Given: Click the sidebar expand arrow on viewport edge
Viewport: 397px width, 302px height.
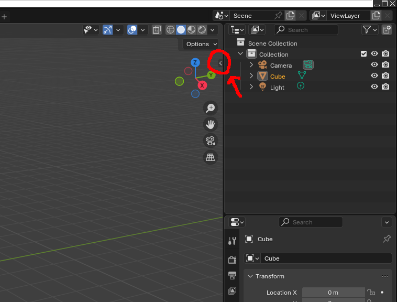Looking at the screenshot, I should coord(220,63).
